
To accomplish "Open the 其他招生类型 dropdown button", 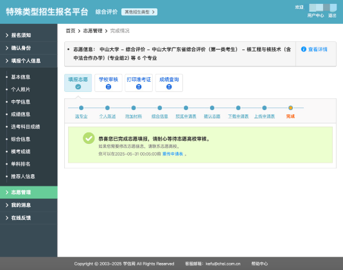I will [139, 12].
